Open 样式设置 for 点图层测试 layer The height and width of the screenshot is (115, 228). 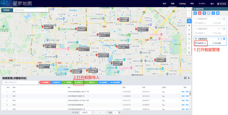point(217,43)
